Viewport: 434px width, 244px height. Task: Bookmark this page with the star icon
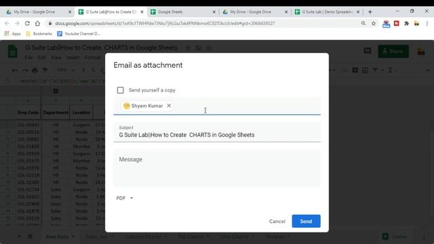(x=374, y=24)
